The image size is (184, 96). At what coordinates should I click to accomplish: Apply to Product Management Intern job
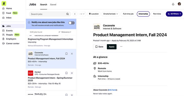coord(112,47)
